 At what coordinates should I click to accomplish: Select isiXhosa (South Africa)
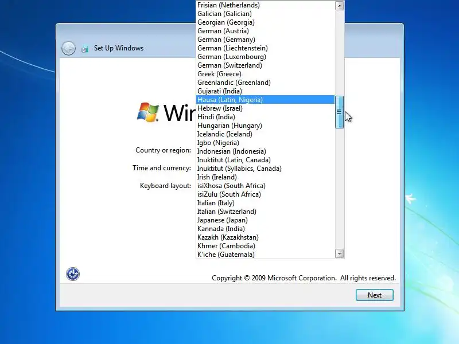point(265,186)
